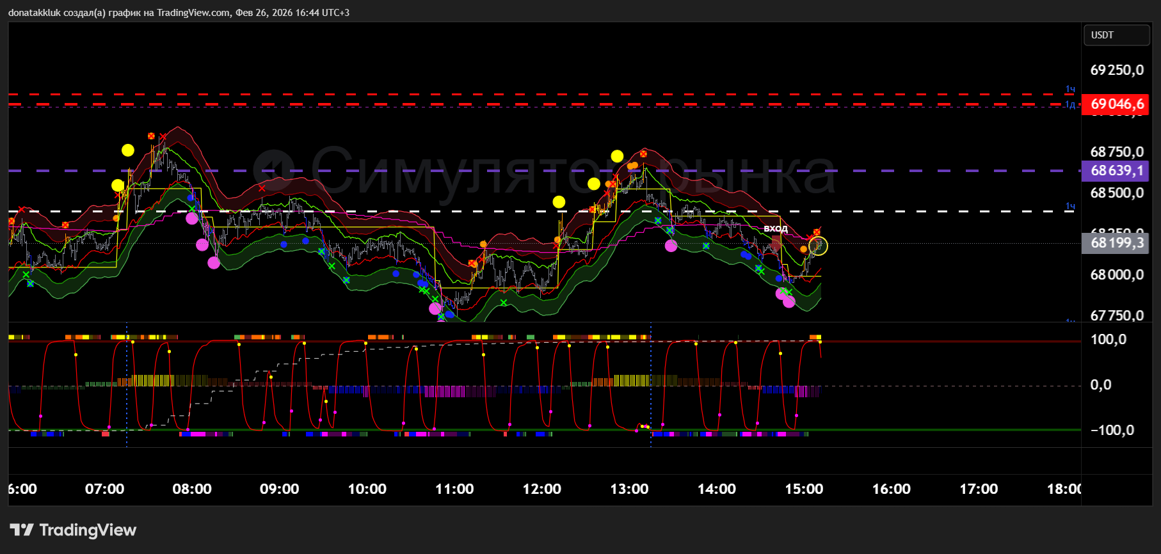Click the 69 250,0 value on the price scale
Image resolution: width=1161 pixels, height=554 pixels.
coord(1117,70)
